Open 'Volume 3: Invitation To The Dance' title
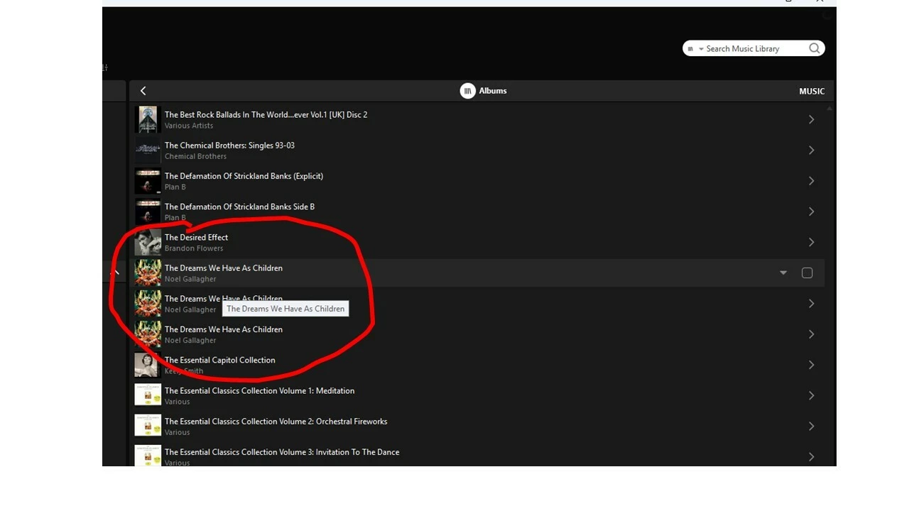 pos(282,451)
